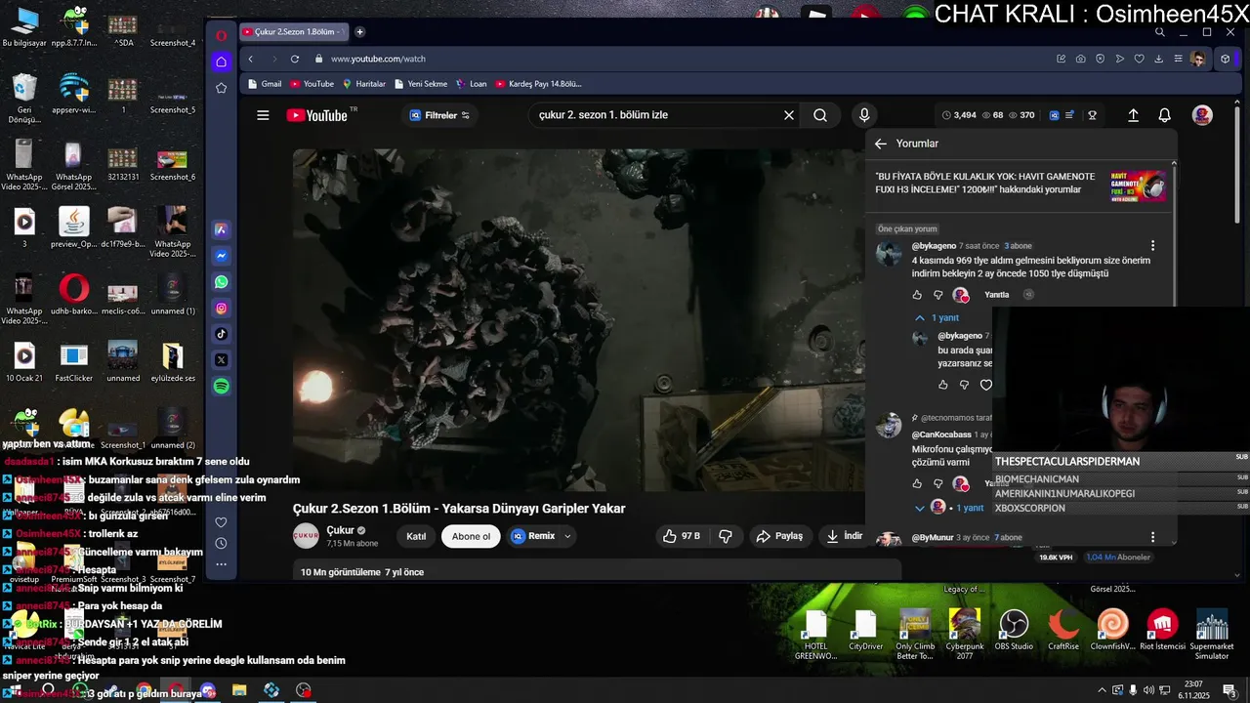
Task: Show hidden system tray icons chevron
Action: tap(1103, 690)
